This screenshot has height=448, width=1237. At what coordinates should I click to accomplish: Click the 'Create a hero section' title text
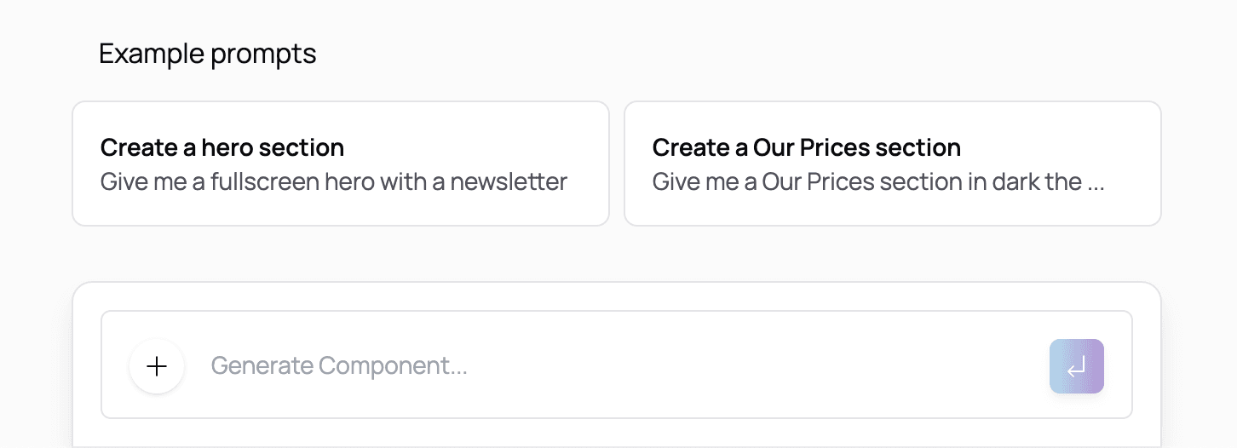(x=222, y=147)
